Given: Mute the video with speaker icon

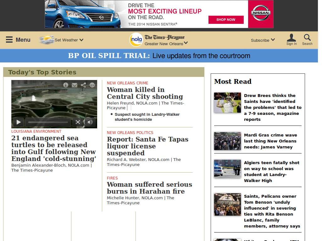Looking at the screenshot, I should (x=90, y=122).
